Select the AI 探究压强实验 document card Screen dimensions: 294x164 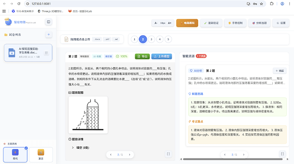[28, 53]
